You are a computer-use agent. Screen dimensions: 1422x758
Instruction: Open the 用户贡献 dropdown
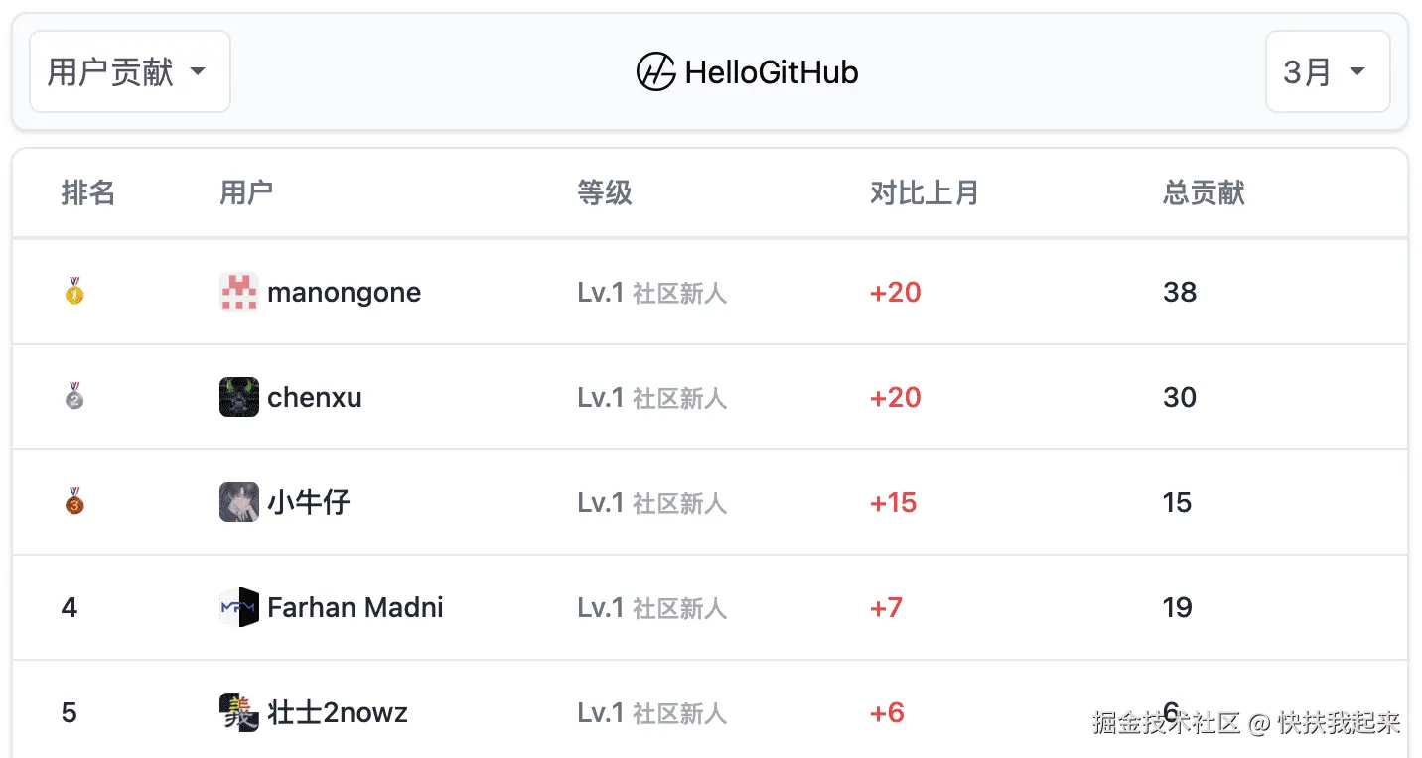coord(130,71)
